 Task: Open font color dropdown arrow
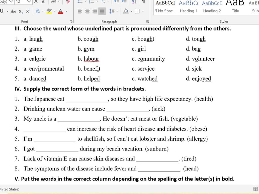coord(66,11)
